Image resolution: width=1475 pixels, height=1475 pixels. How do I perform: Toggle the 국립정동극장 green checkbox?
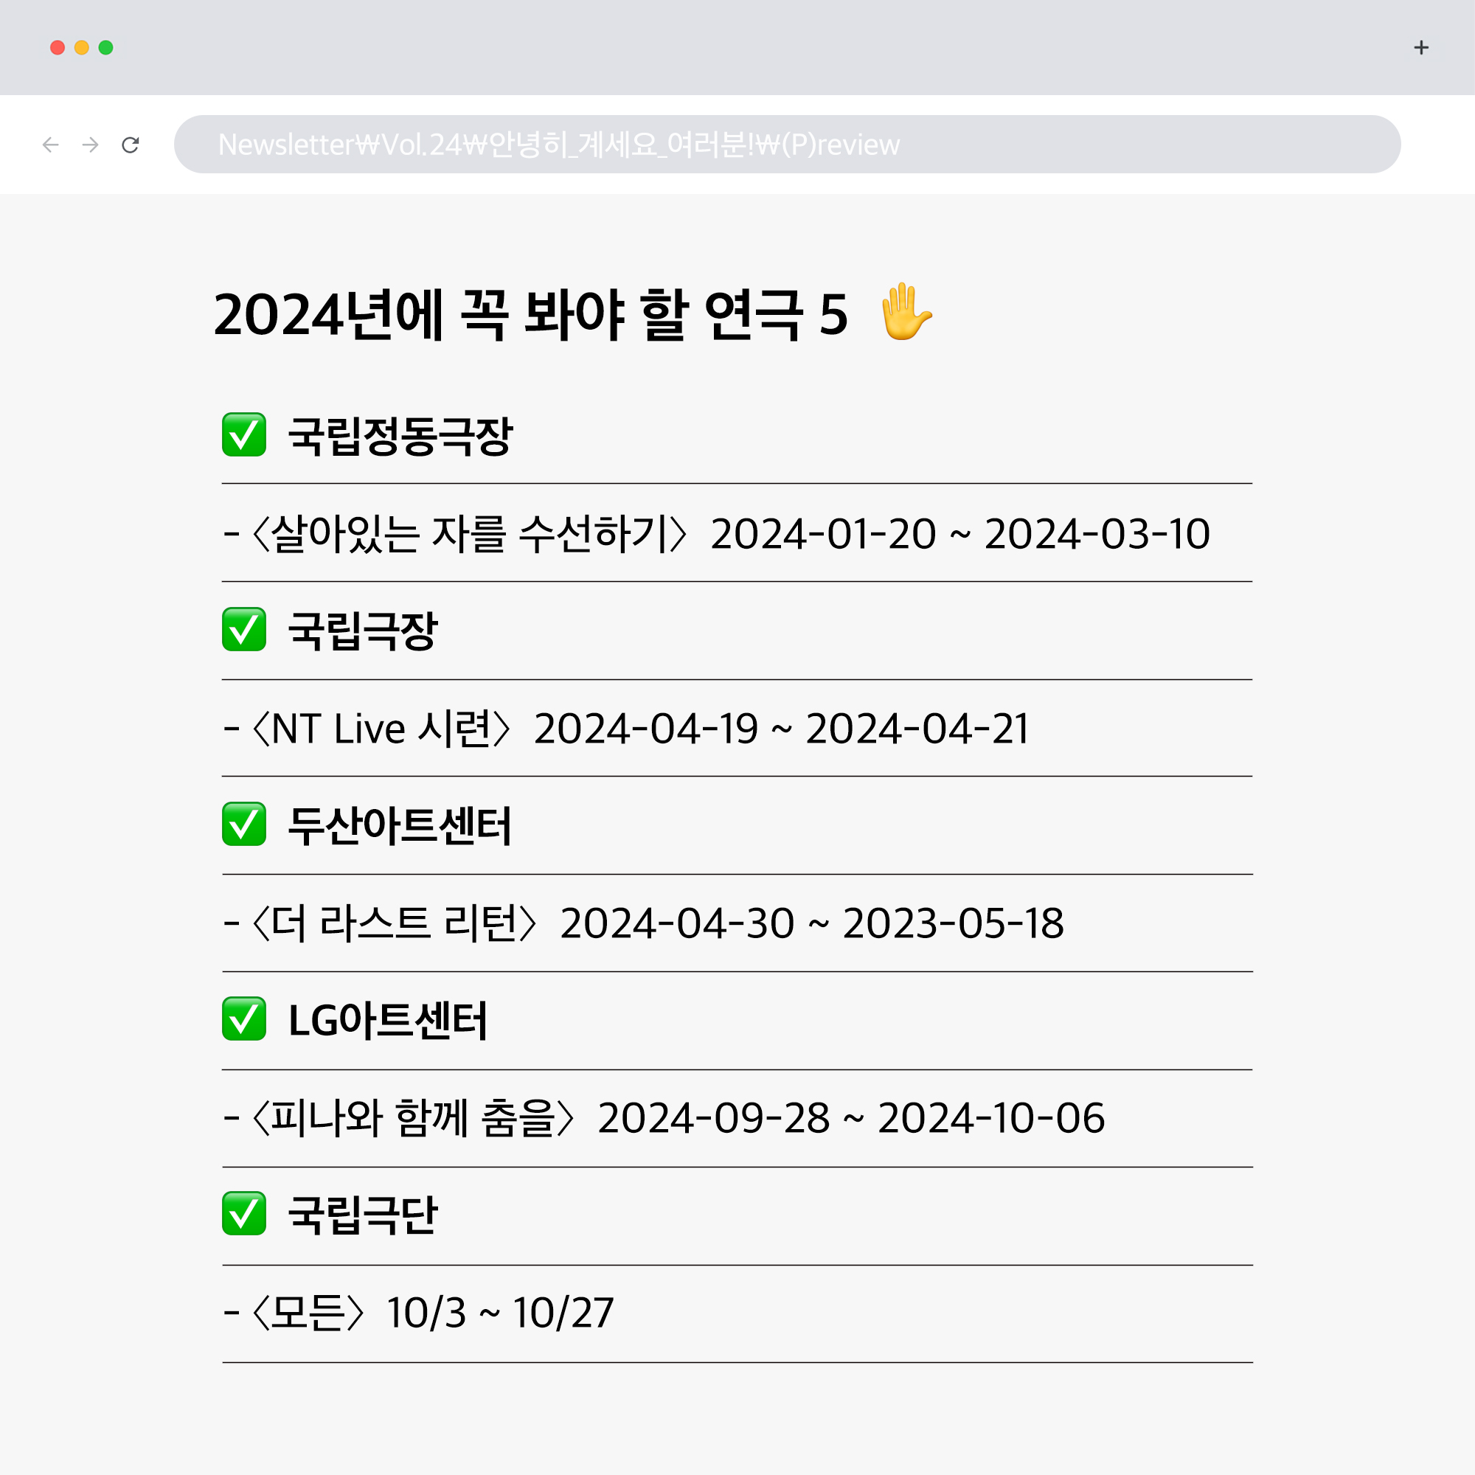click(243, 434)
